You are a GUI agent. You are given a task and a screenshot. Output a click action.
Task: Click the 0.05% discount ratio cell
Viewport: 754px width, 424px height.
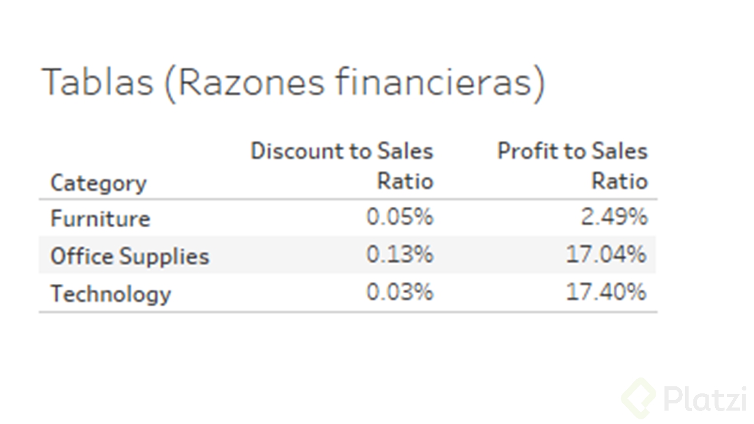400,217
